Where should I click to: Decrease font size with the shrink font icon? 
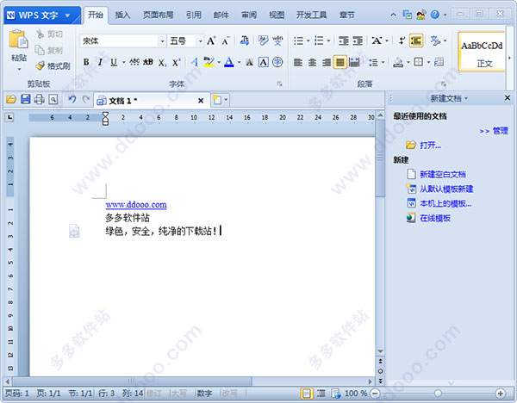[226, 40]
